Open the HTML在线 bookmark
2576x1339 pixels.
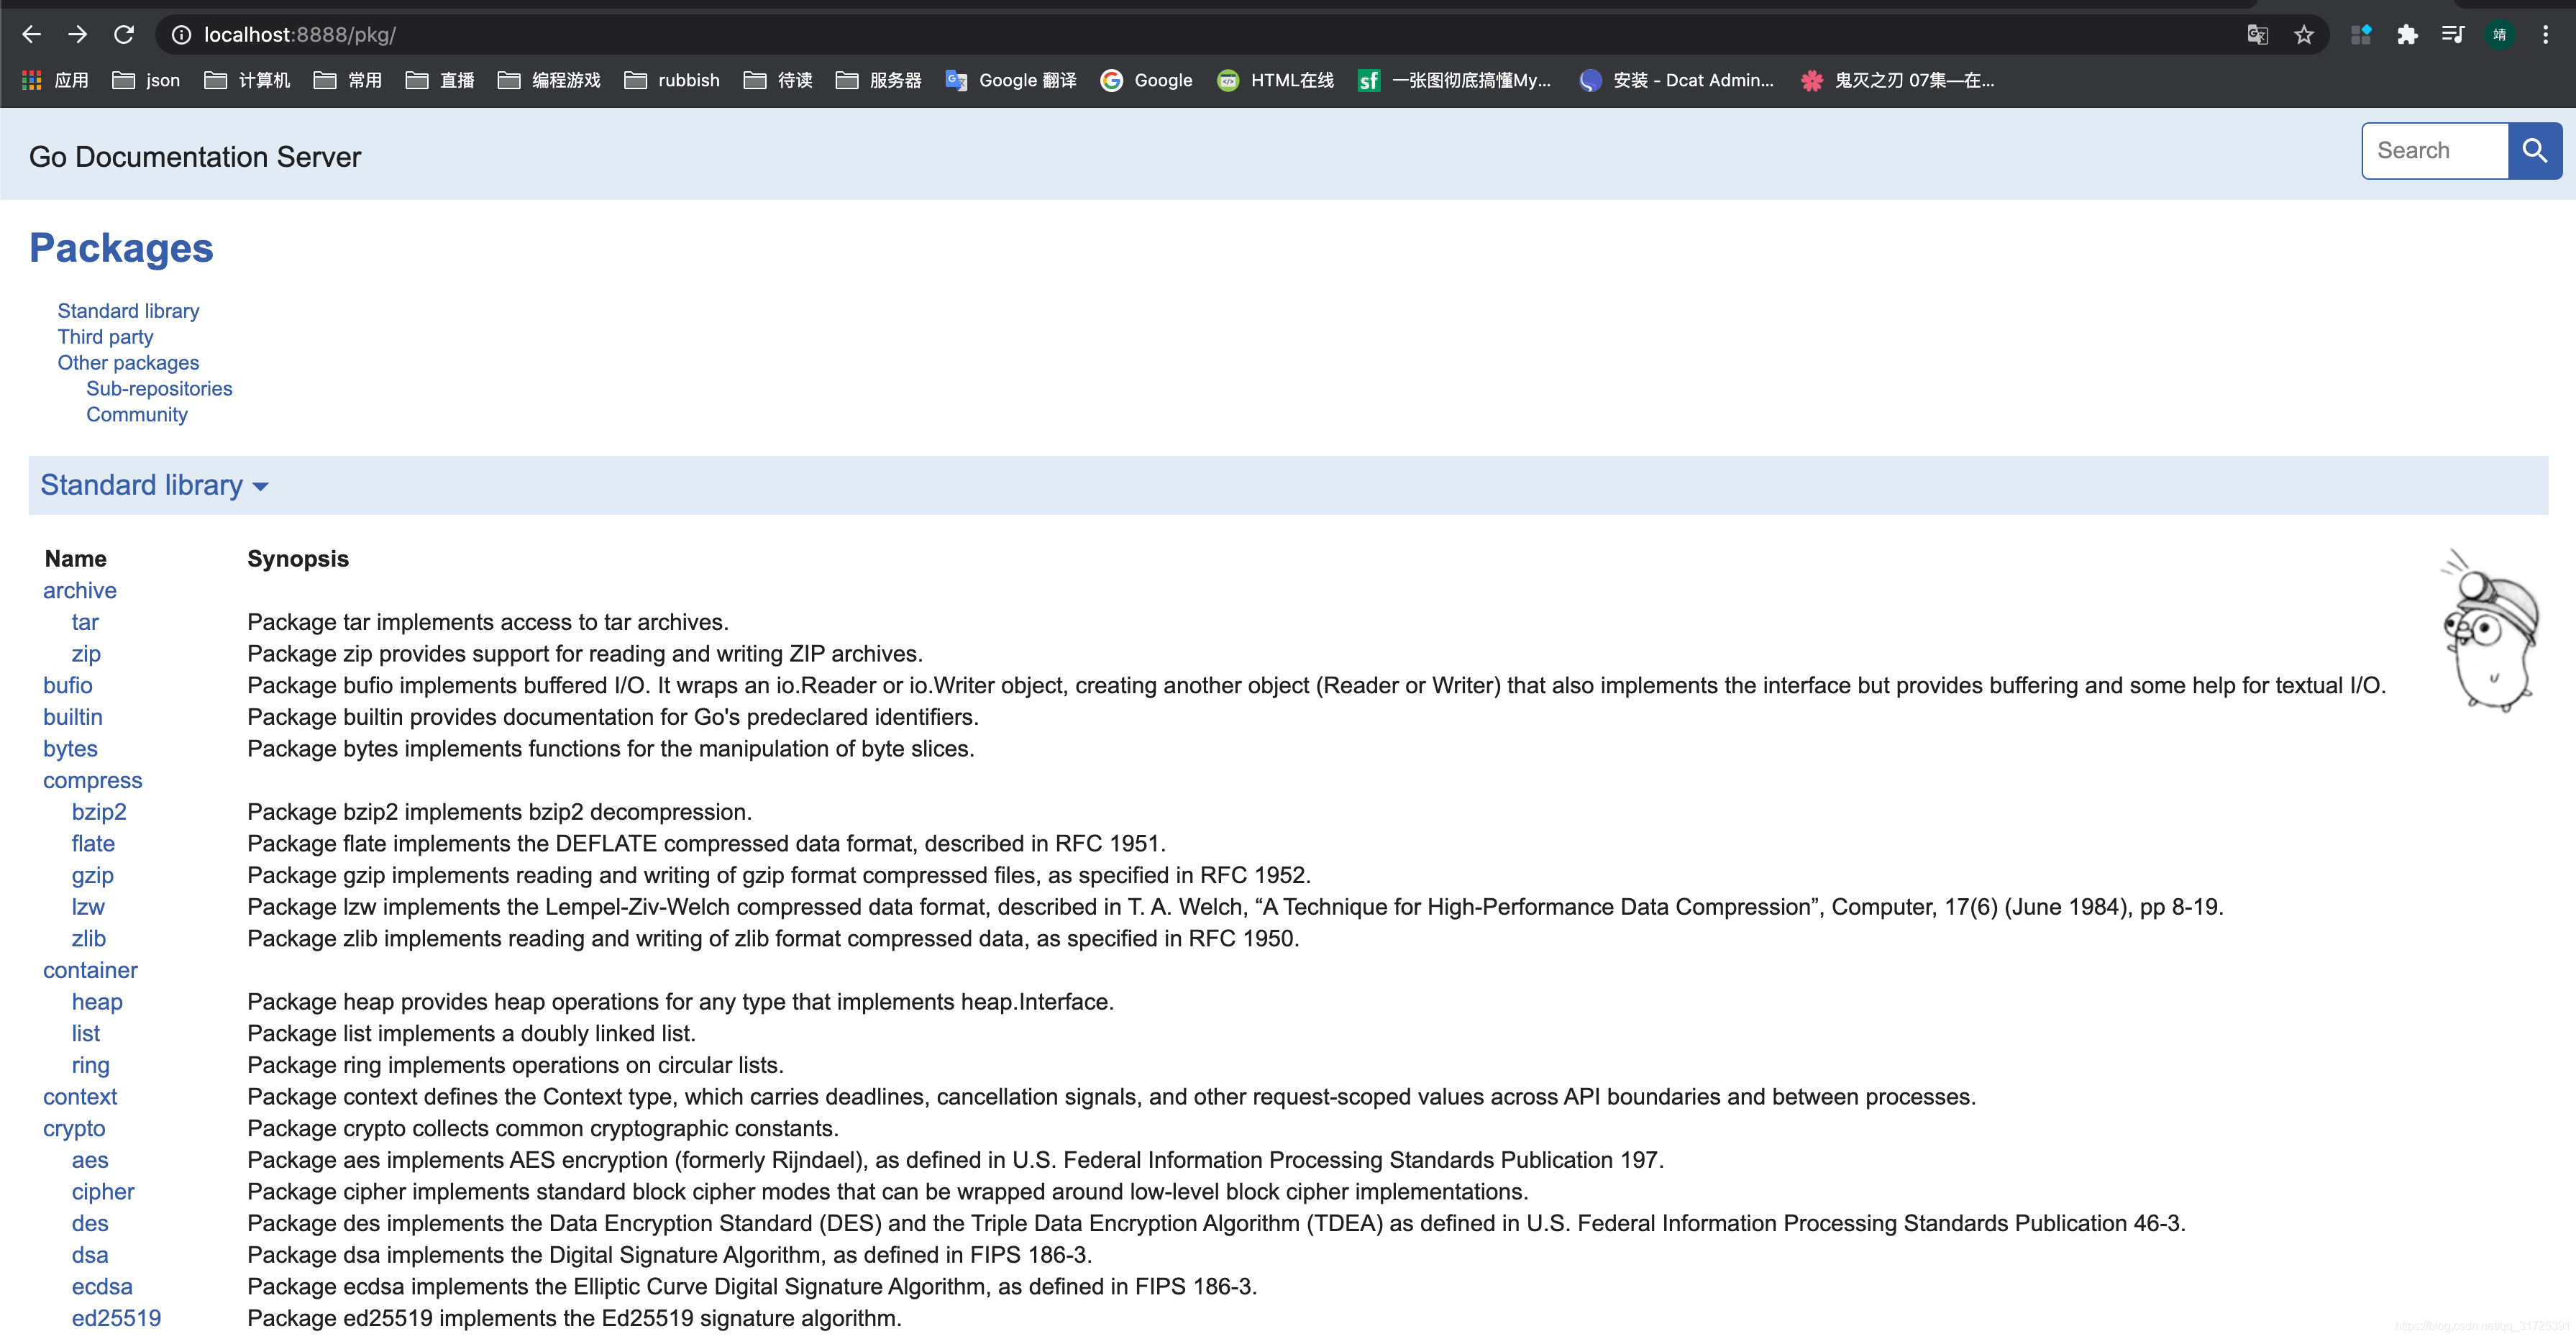click(x=1275, y=80)
